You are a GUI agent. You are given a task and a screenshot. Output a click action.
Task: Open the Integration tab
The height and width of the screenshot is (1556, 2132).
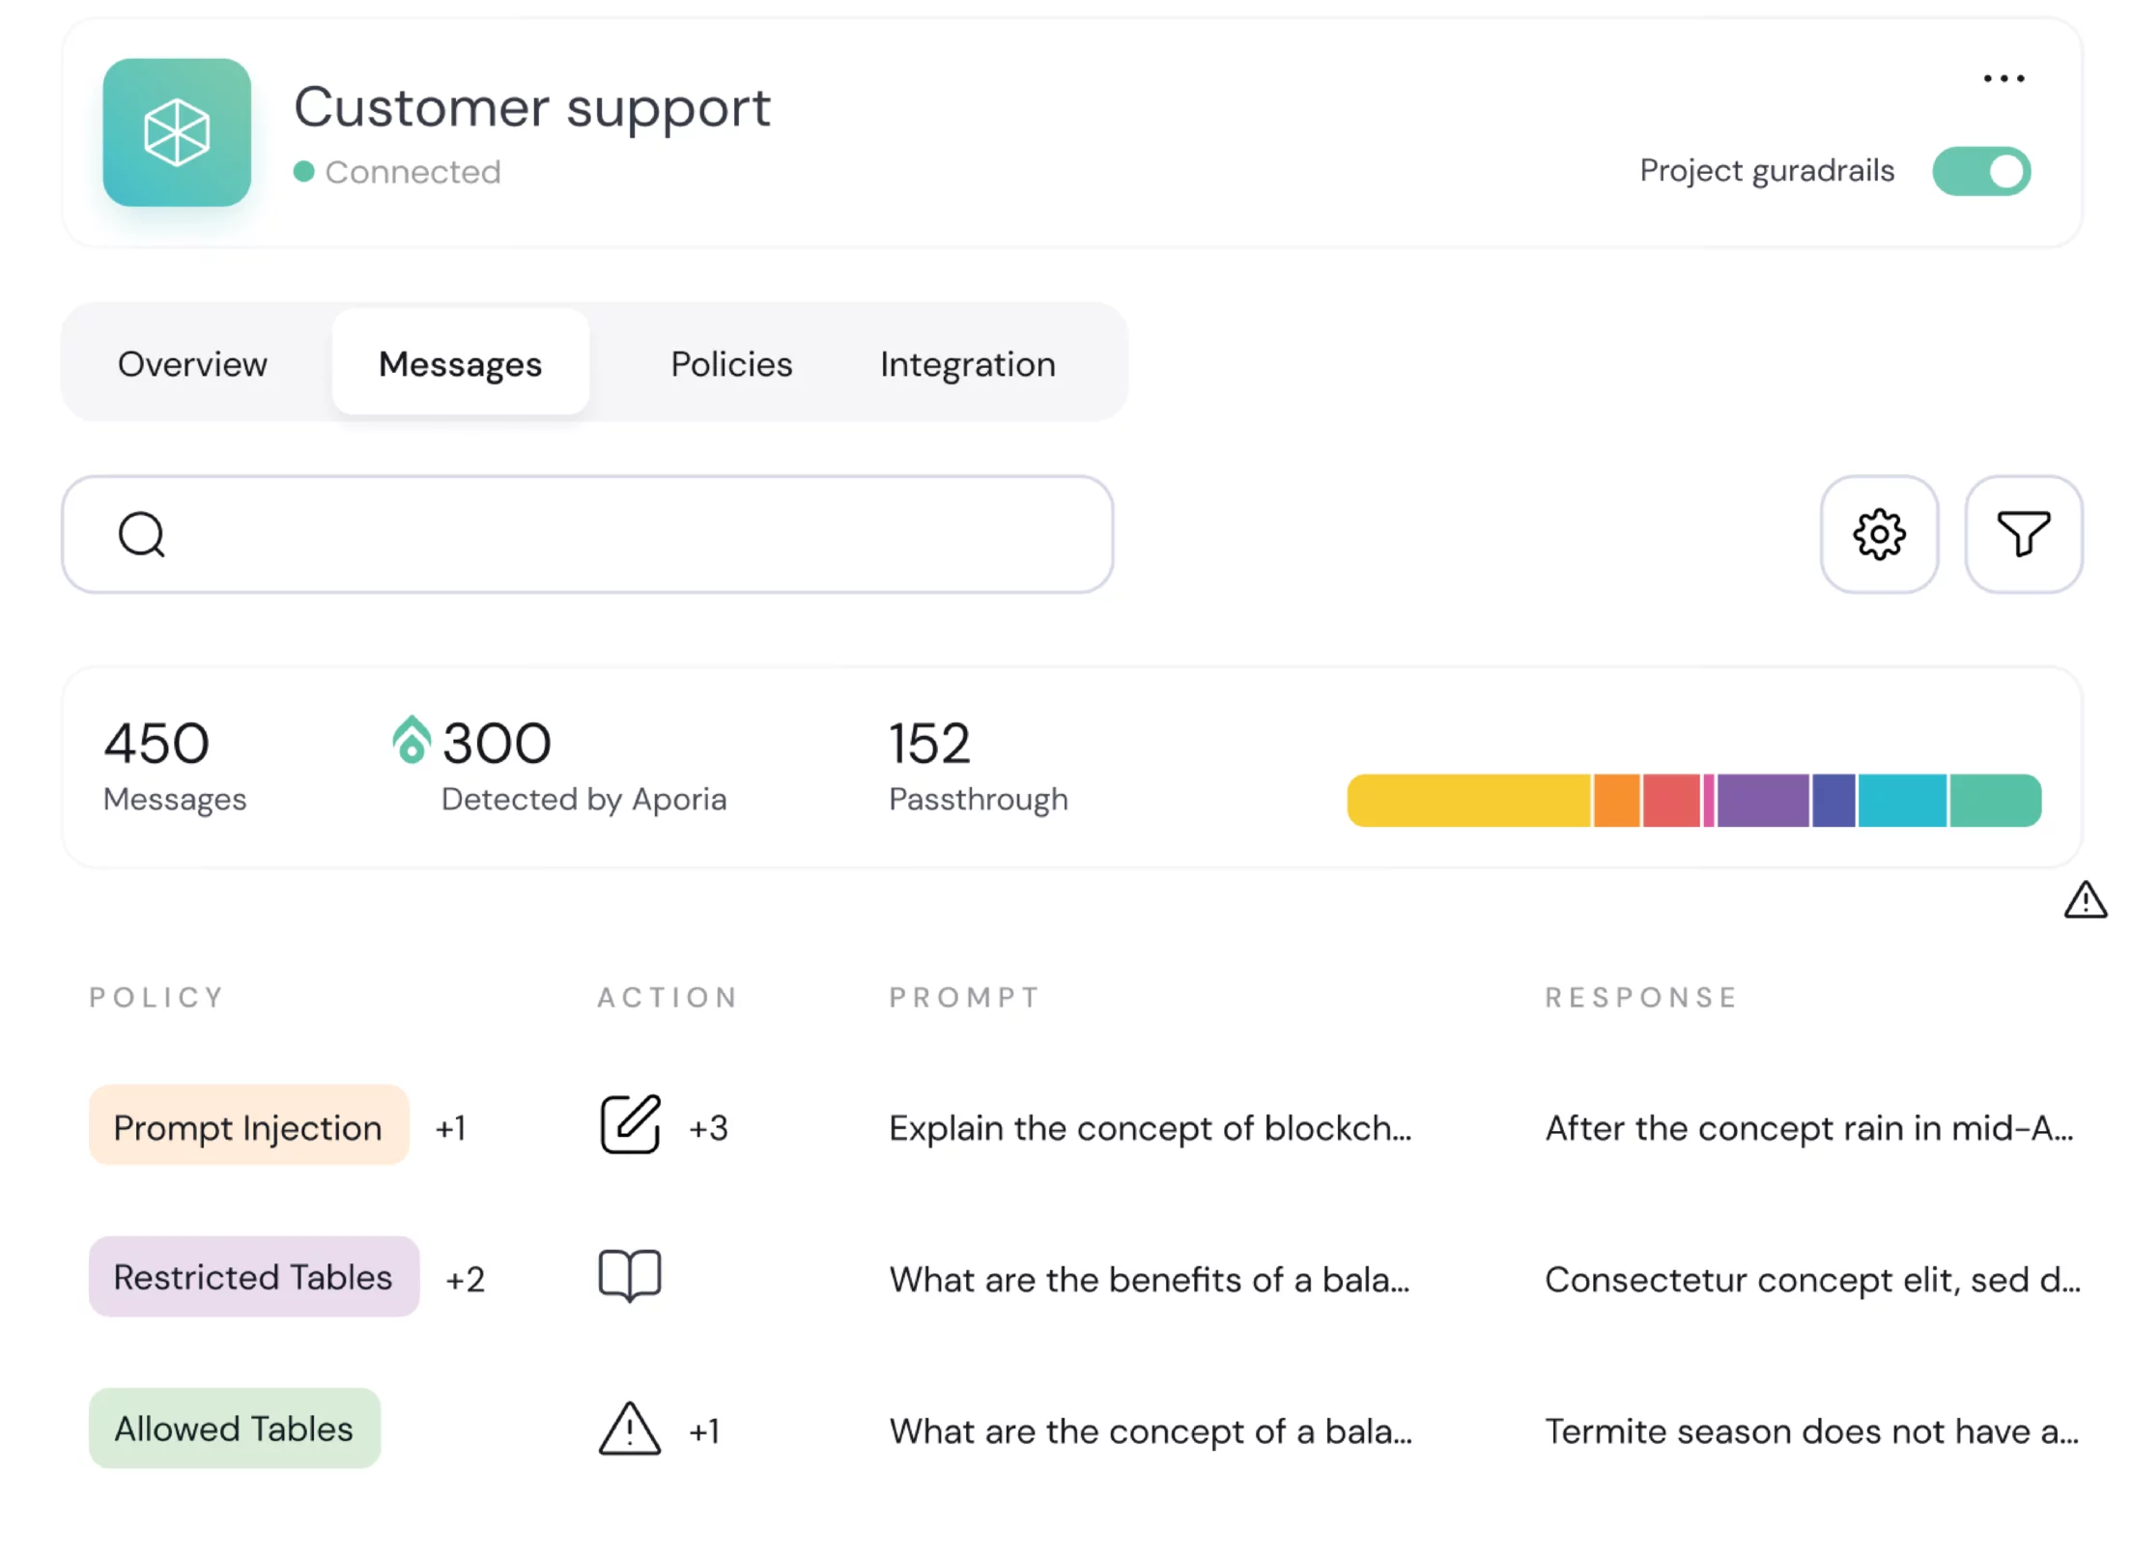(x=968, y=364)
